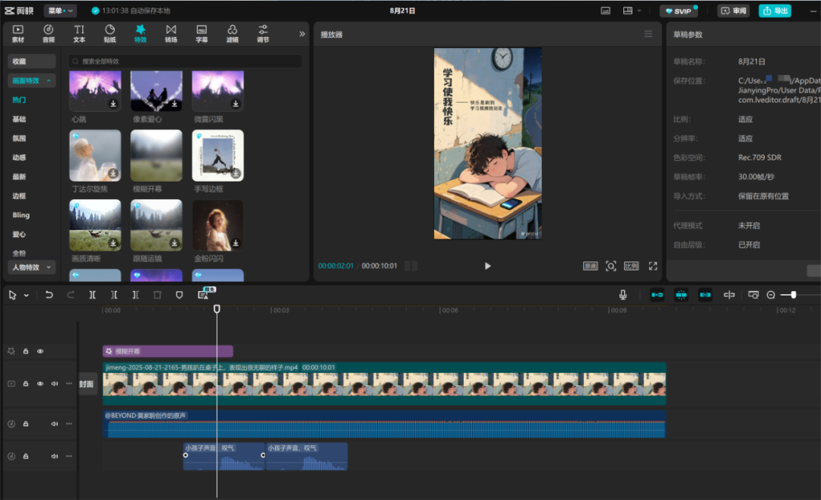Select the 边框 effects category

[x=19, y=196]
